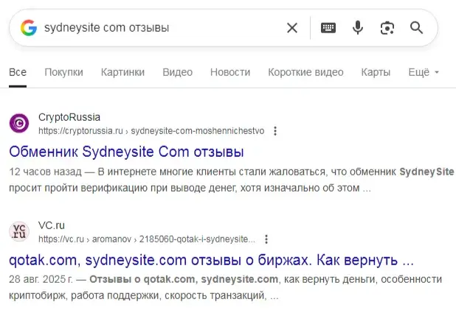Open result Обменник Sydneysite Com отзывы
Screen dimensions: 456x316
pyautogui.click(x=126, y=152)
